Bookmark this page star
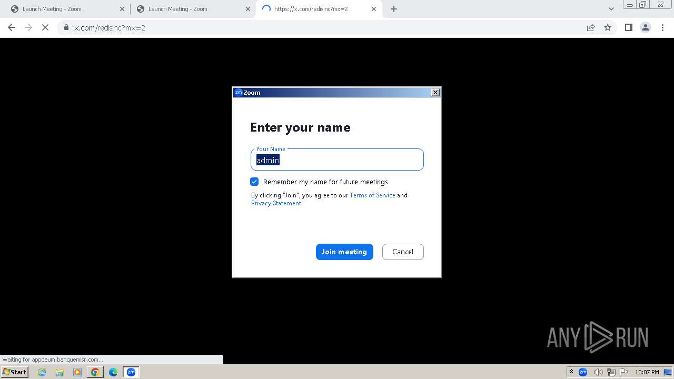 coord(608,27)
